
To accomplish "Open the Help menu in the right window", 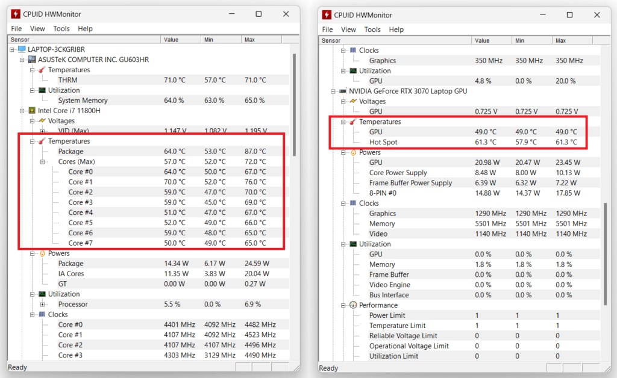I will pyautogui.click(x=396, y=29).
